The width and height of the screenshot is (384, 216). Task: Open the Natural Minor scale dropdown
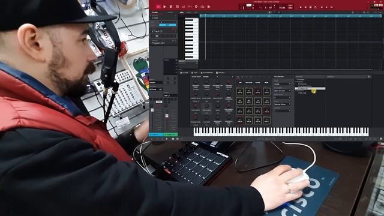tap(283, 104)
